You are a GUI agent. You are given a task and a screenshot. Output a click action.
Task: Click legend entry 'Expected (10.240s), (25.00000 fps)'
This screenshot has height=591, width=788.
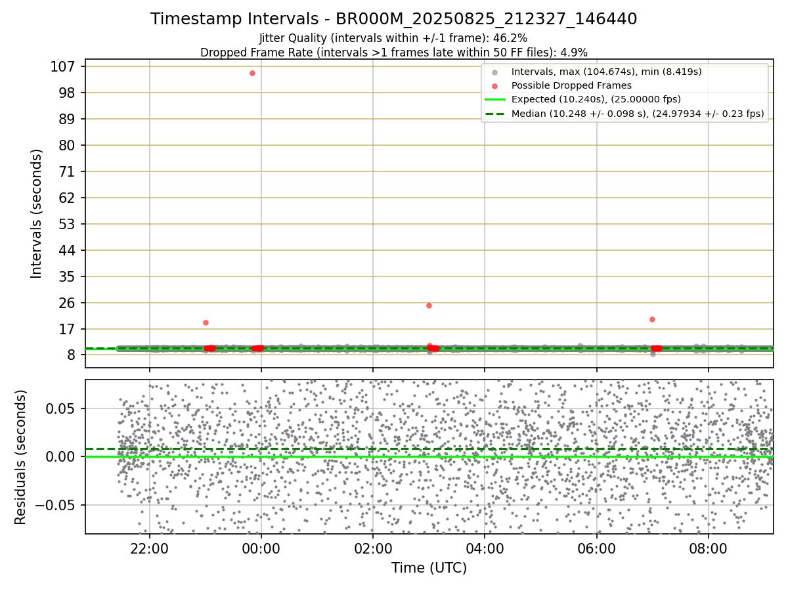(x=596, y=100)
